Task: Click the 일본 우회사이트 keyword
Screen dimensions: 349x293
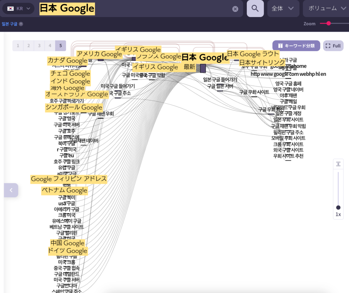Action: click(x=288, y=119)
